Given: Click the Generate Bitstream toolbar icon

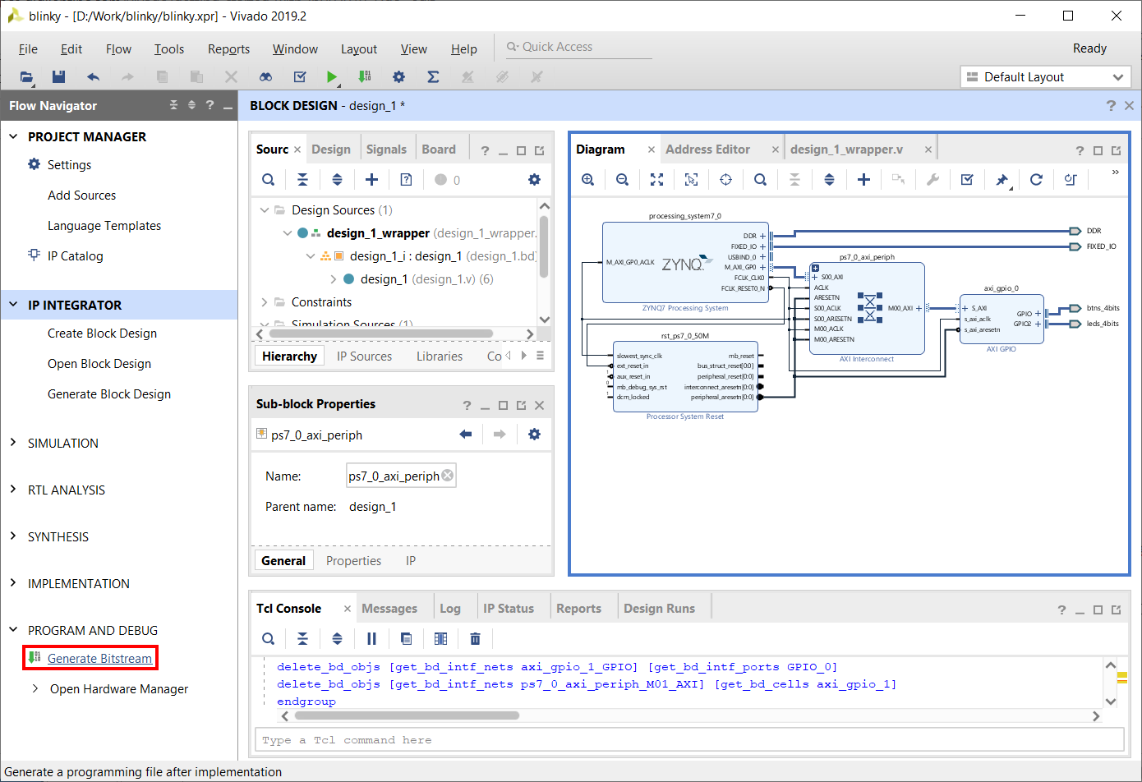Looking at the screenshot, I should coord(365,77).
